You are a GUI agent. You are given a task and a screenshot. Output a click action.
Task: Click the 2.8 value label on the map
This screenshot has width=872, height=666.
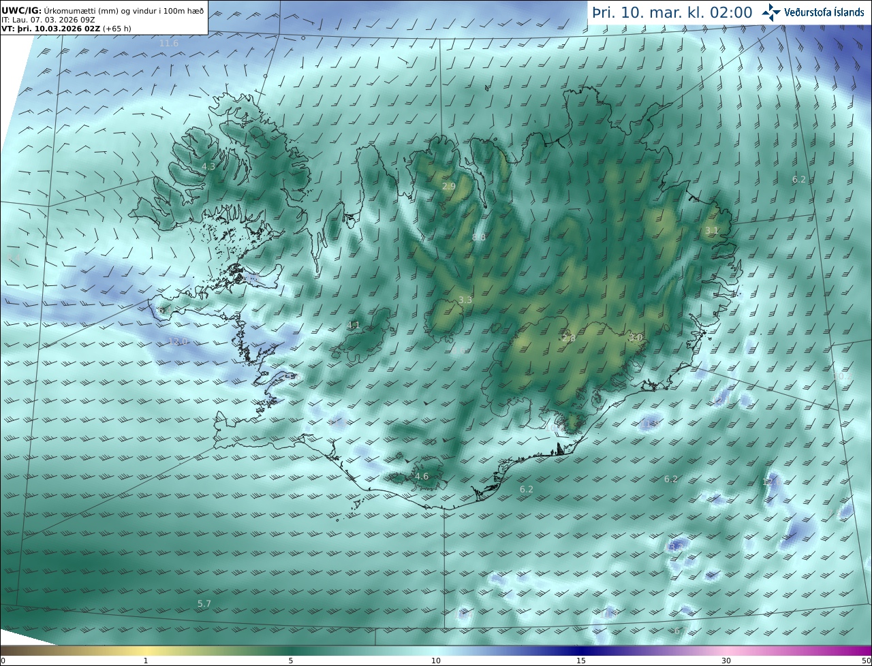(x=569, y=338)
